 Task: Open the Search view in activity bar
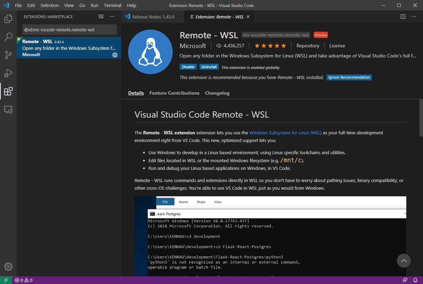coord(8,37)
